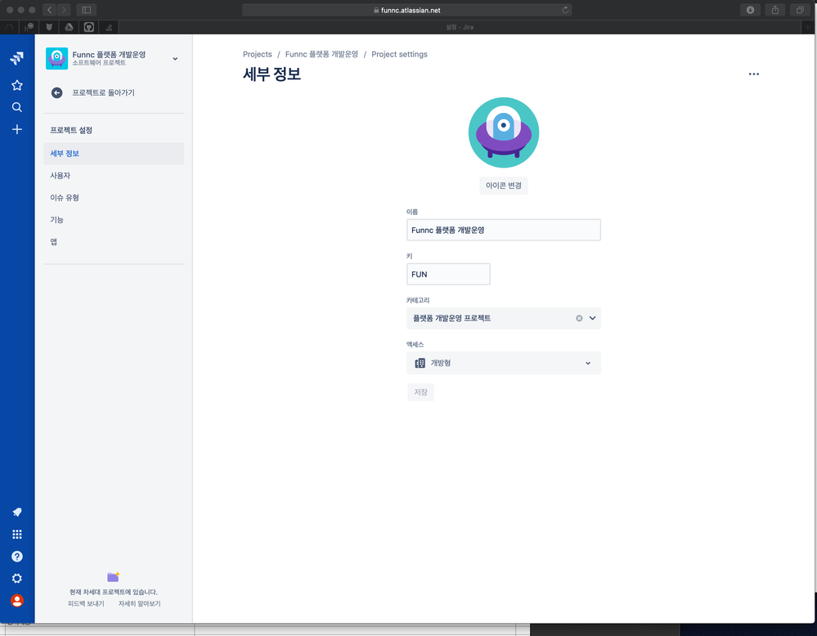This screenshot has height=636, width=817.
Task: Show Safari downloads
Action: pyautogui.click(x=750, y=10)
